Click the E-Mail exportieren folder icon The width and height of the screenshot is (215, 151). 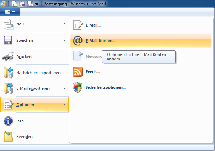point(9,88)
